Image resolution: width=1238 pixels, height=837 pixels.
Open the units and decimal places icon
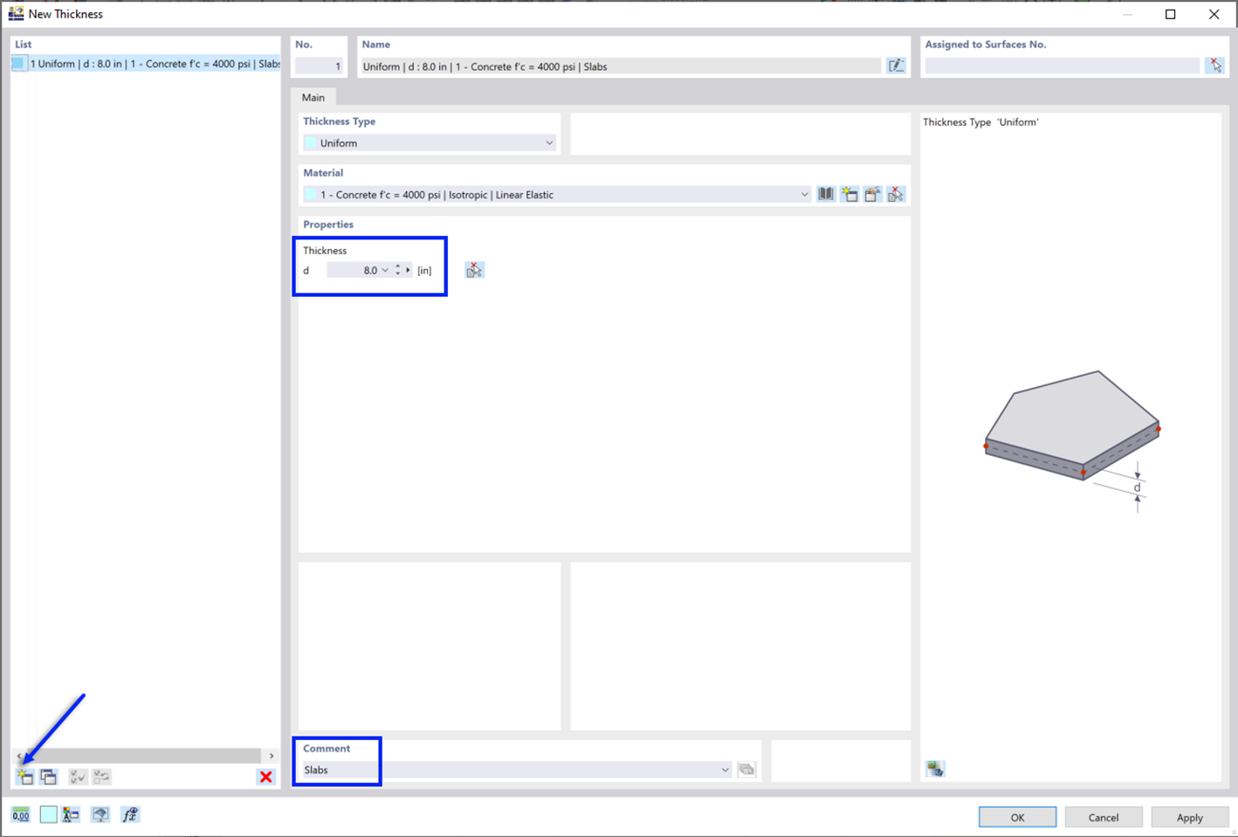click(20, 813)
